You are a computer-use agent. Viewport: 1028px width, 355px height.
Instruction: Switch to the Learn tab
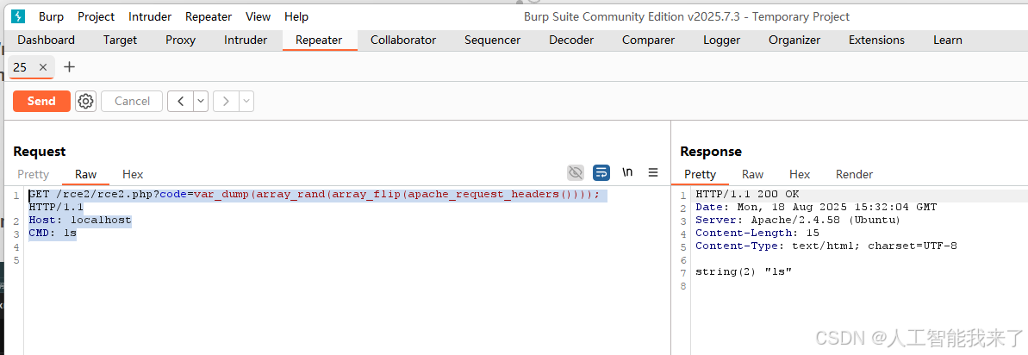(948, 40)
